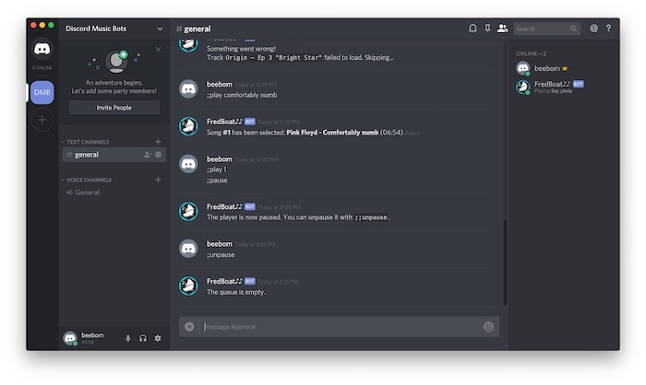Toggle the member list visibility
Viewport: 646px width, 385px height.
coord(502,29)
